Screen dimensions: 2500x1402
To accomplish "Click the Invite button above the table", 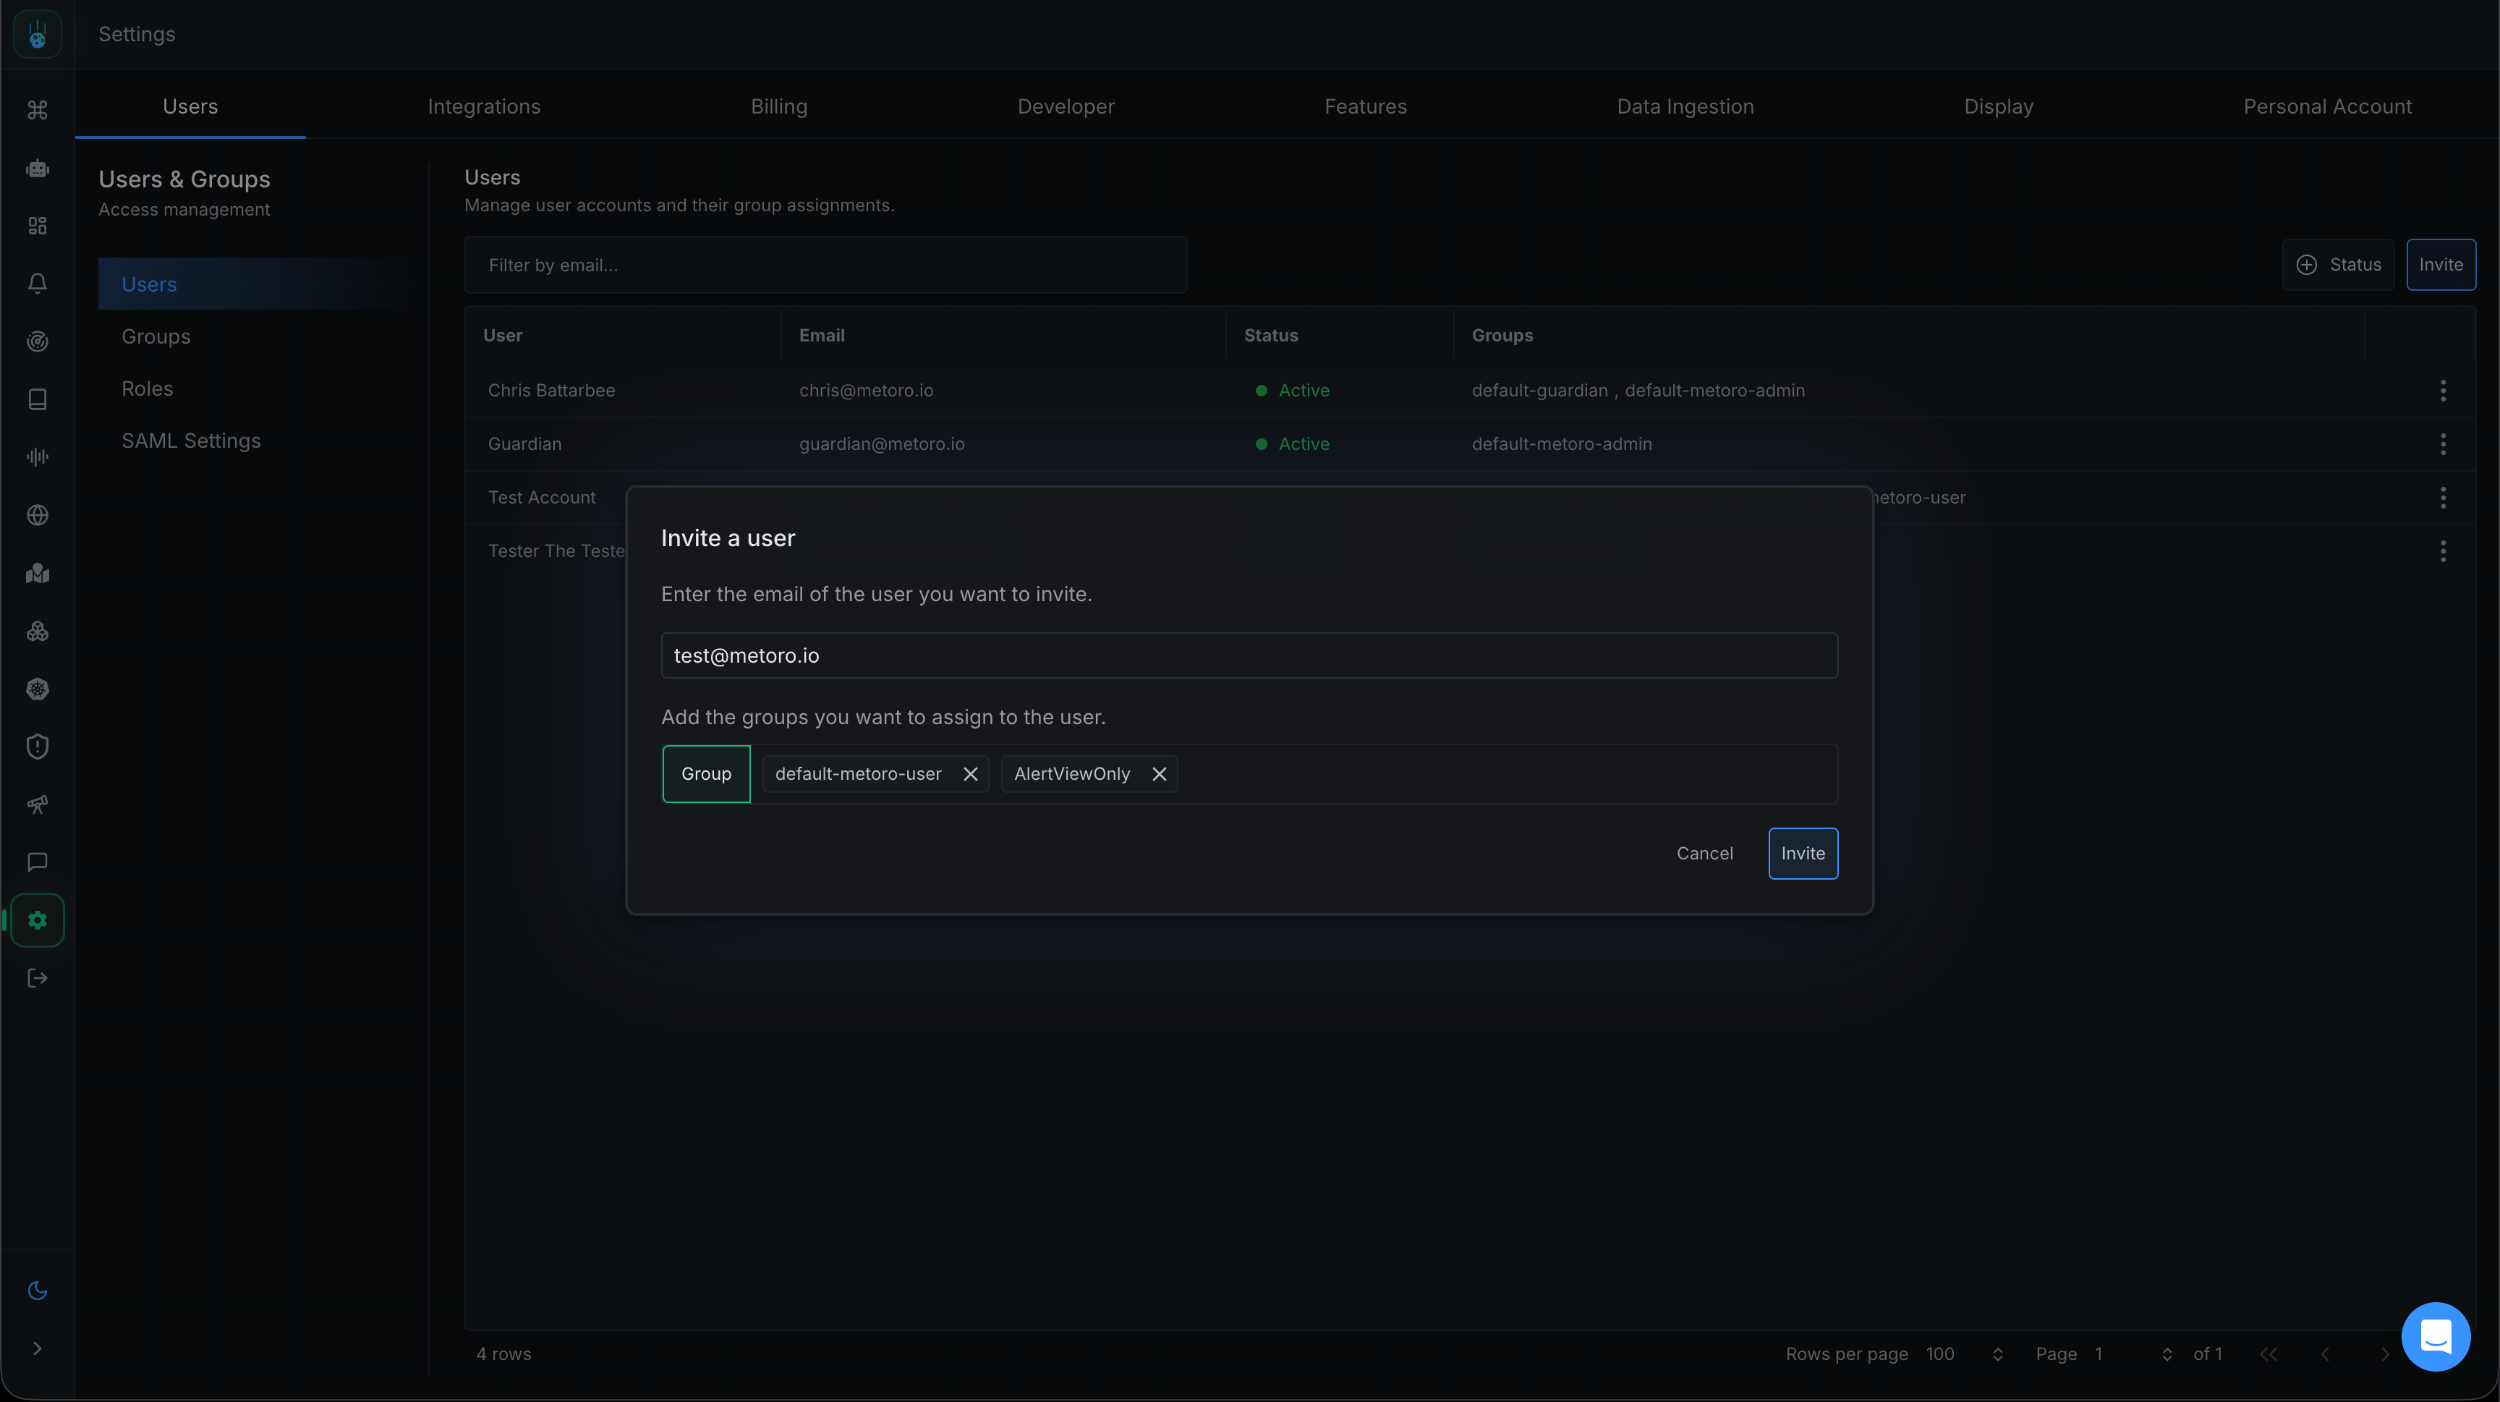I will click(2440, 265).
